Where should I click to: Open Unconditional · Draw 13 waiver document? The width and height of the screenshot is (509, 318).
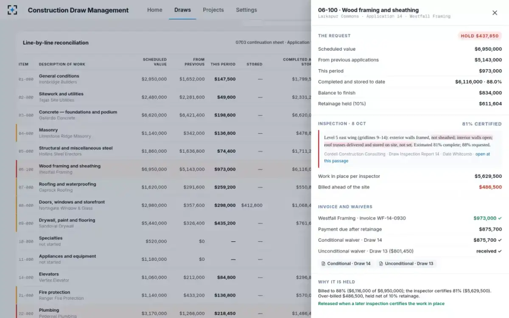406,263
